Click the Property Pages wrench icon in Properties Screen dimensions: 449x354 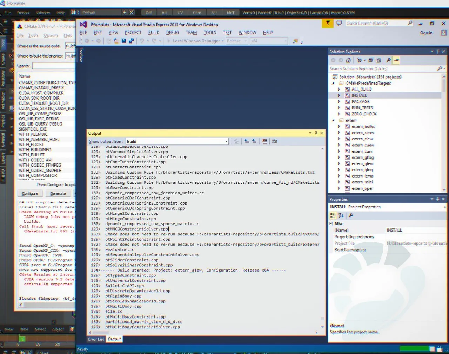click(x=351, y=215)
